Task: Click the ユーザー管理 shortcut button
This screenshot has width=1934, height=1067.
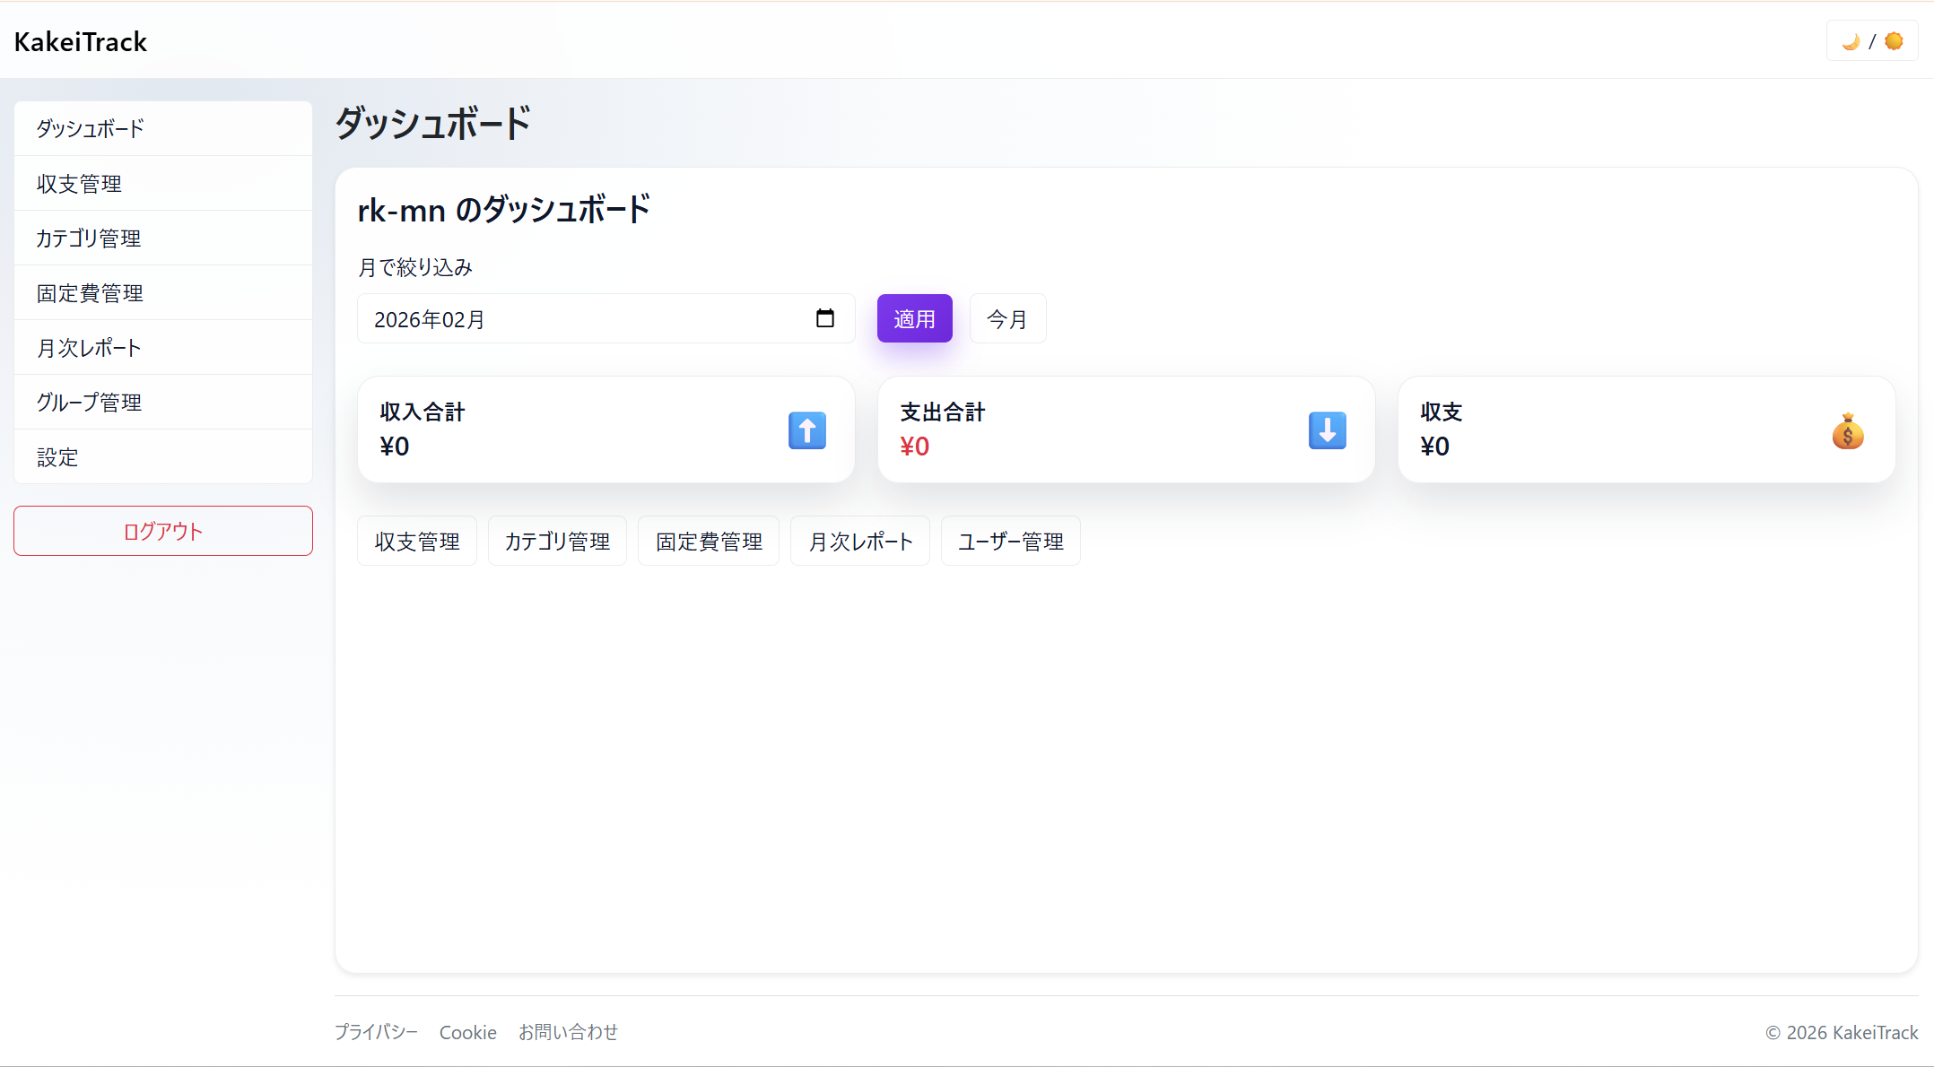Action: pyautogui.click(x=1010, y=541)
